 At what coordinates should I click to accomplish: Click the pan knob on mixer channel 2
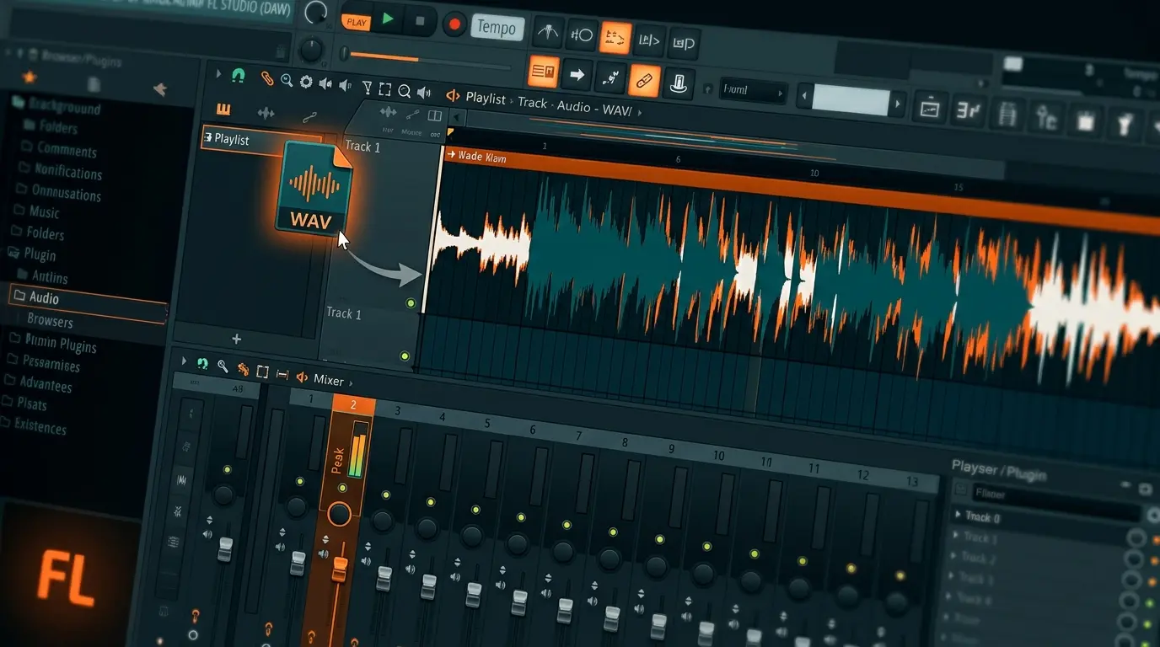[339, 513]
